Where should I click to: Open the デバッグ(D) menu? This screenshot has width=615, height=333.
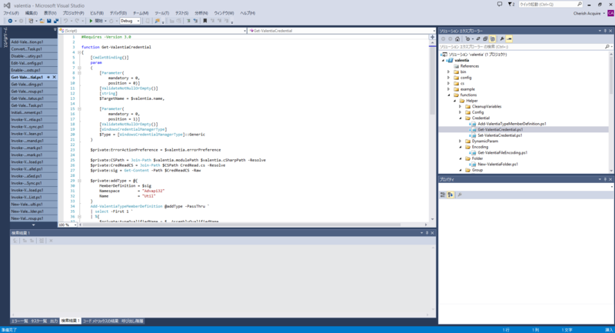tap(118, 13)
